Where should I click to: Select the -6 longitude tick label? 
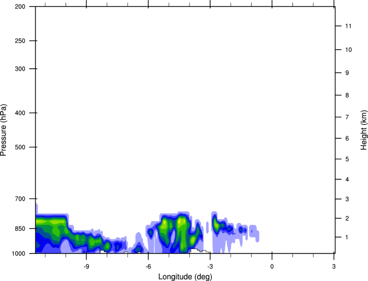(148, 266)
